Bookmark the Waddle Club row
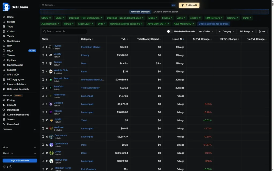Image resolution: width=274 pixels, height=171 pixels. click(x=43, y=72)
